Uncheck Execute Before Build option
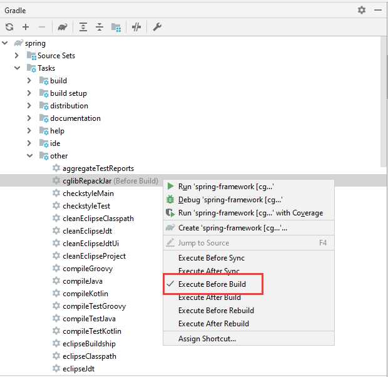This screenshot has height=377, width=388. coord(248,284)
